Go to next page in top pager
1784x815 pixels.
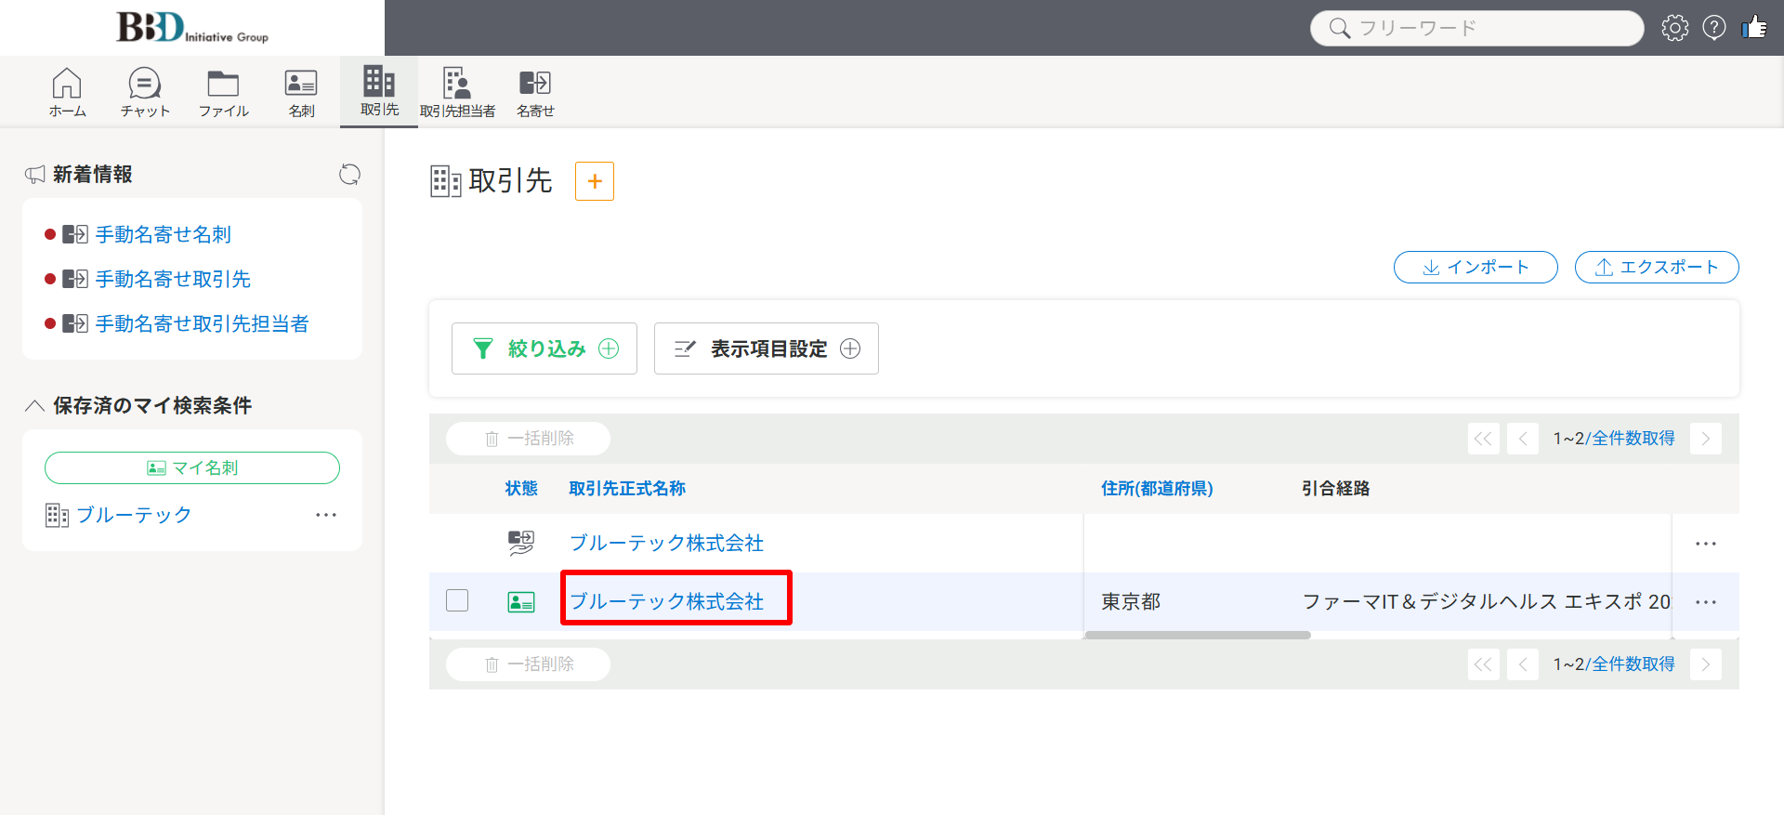point(1706,439)
